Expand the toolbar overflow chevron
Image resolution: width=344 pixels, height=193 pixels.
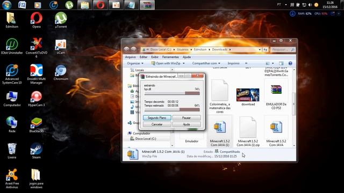click(x=246, y=63)
